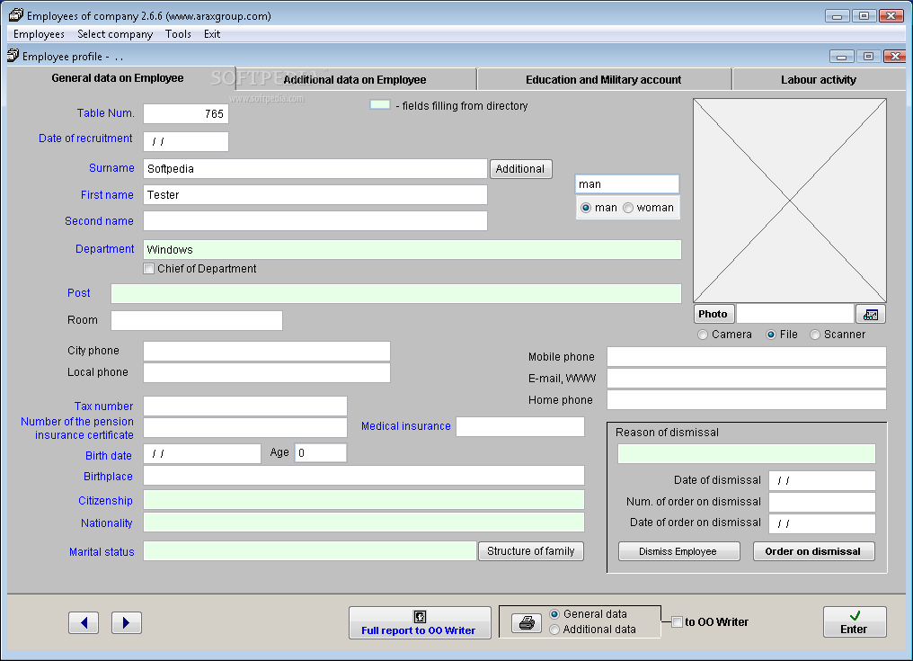Select the woman radio button
Image resolution: width=913 pixels, height=661 pixels.
[x=628, y=208]
